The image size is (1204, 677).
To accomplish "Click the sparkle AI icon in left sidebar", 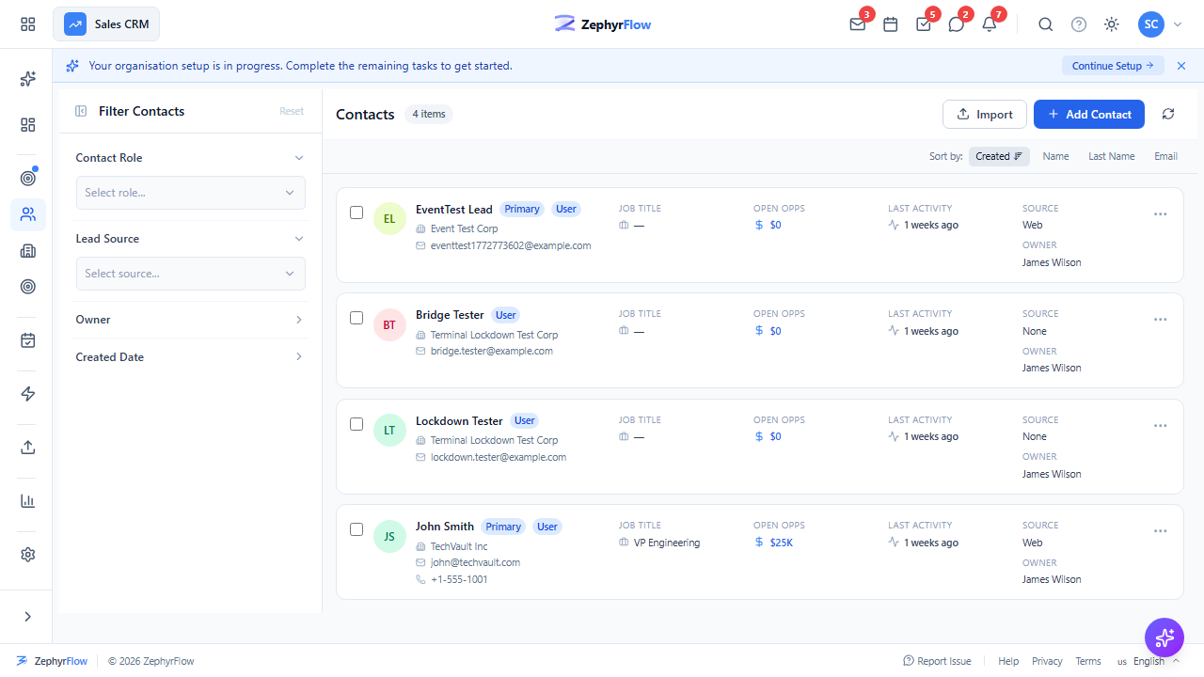I will [28, 79].
